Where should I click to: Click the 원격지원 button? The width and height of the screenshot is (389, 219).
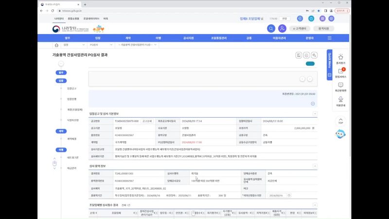pyautogui.click(x=324, y=29)
